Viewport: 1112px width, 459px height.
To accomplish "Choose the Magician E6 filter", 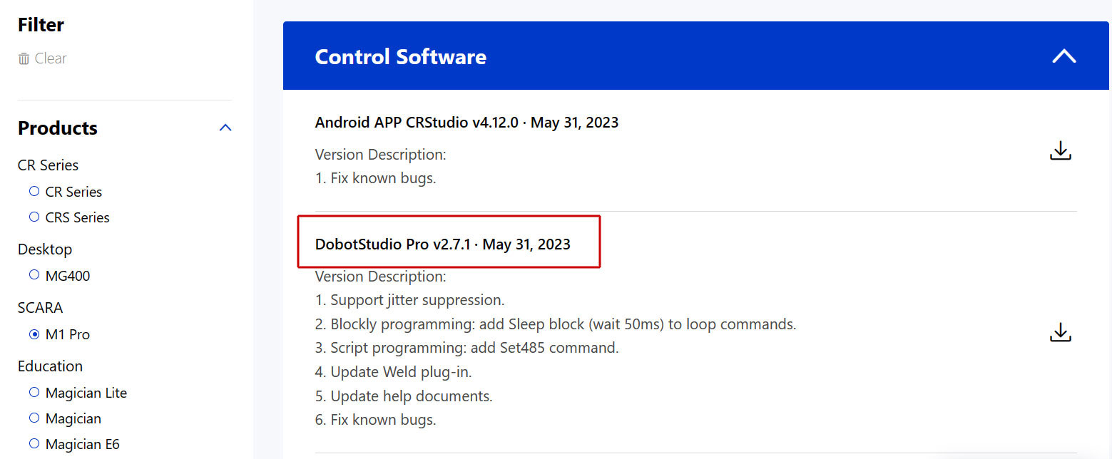I will pos(34,444).
